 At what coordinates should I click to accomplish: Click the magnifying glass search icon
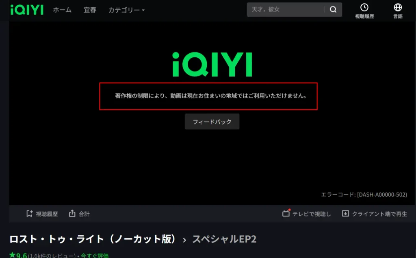333,10
